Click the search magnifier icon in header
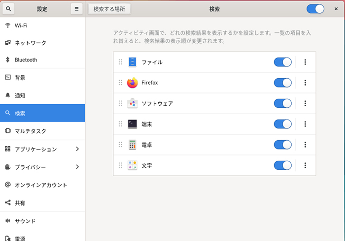 (x=9, y=9)
